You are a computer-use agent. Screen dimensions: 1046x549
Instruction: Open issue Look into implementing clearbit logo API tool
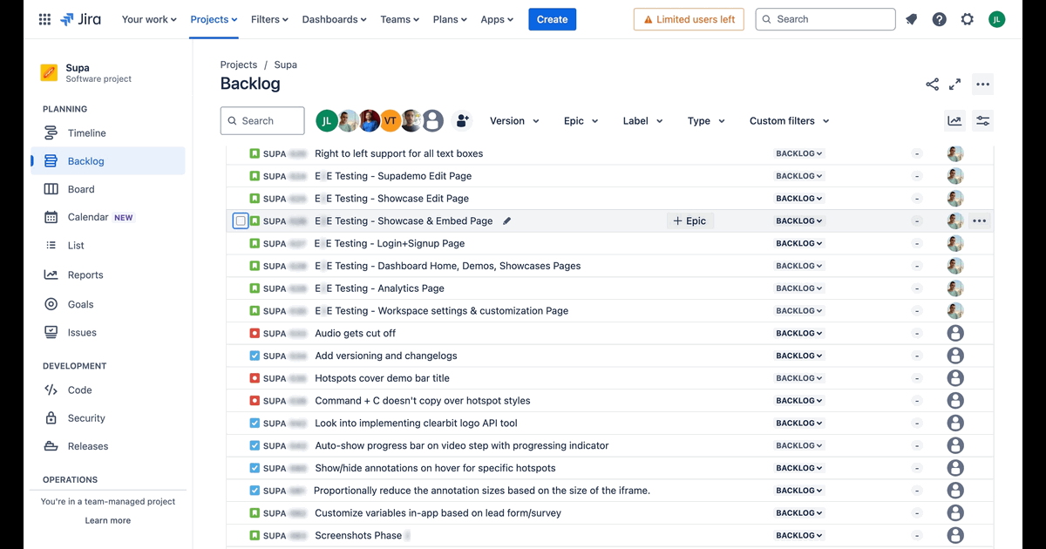(416, 424)
